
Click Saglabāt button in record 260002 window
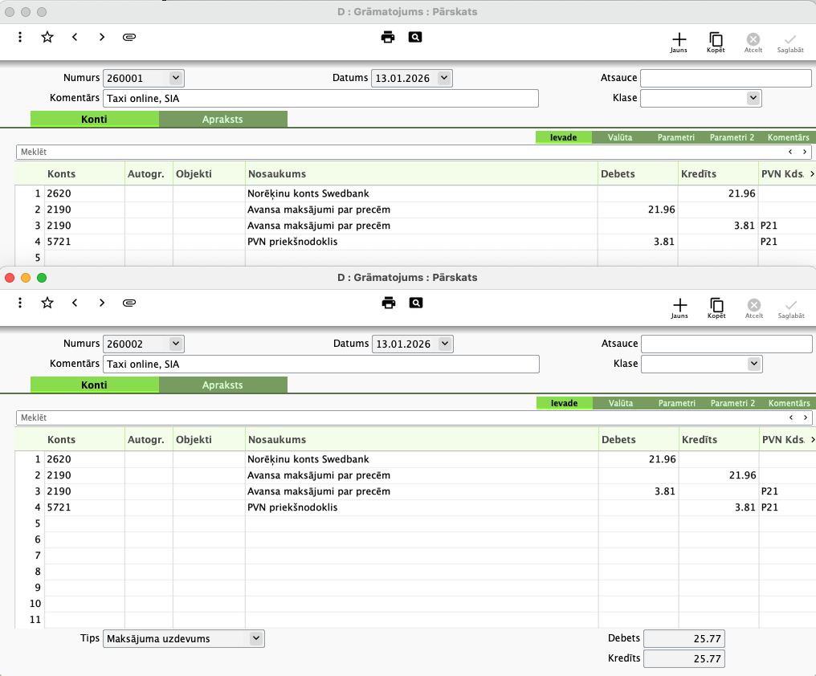(790, 307)
